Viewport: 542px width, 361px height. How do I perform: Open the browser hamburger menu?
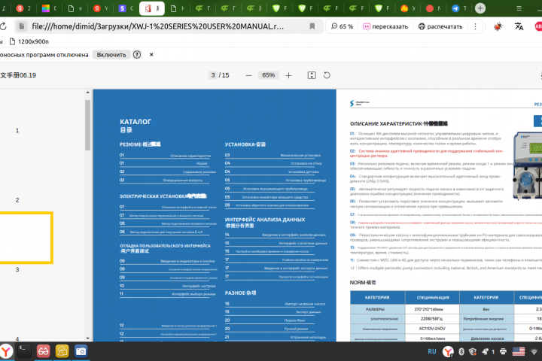(x=519, y=8)
